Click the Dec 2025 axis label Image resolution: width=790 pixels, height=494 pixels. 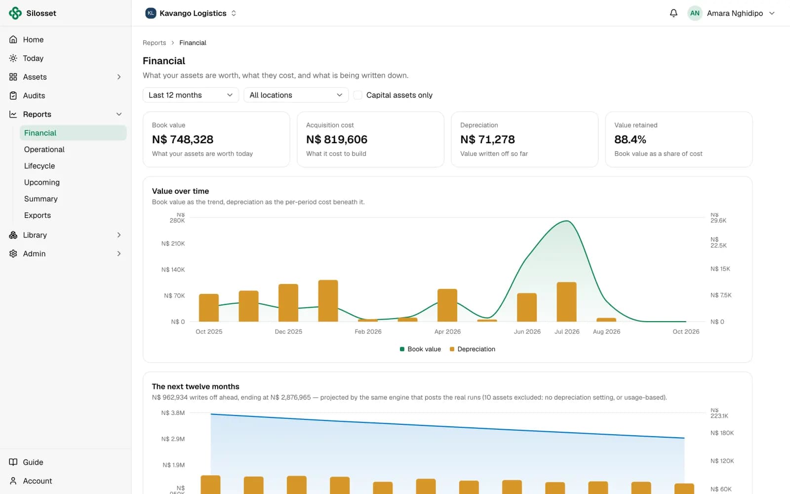tap(288, 332)
